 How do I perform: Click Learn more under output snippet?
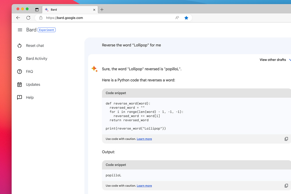pos(144,186)
